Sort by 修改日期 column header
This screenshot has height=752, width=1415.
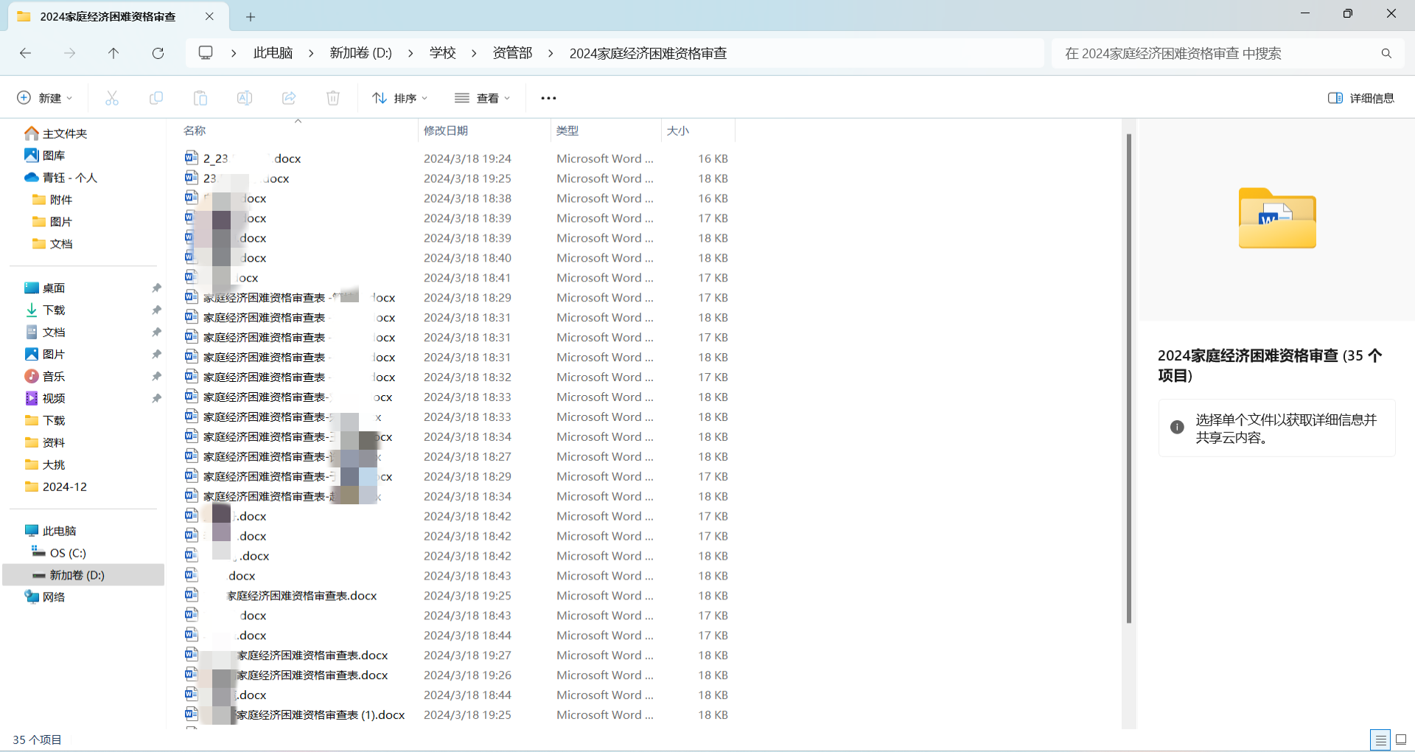pos(446,130)
